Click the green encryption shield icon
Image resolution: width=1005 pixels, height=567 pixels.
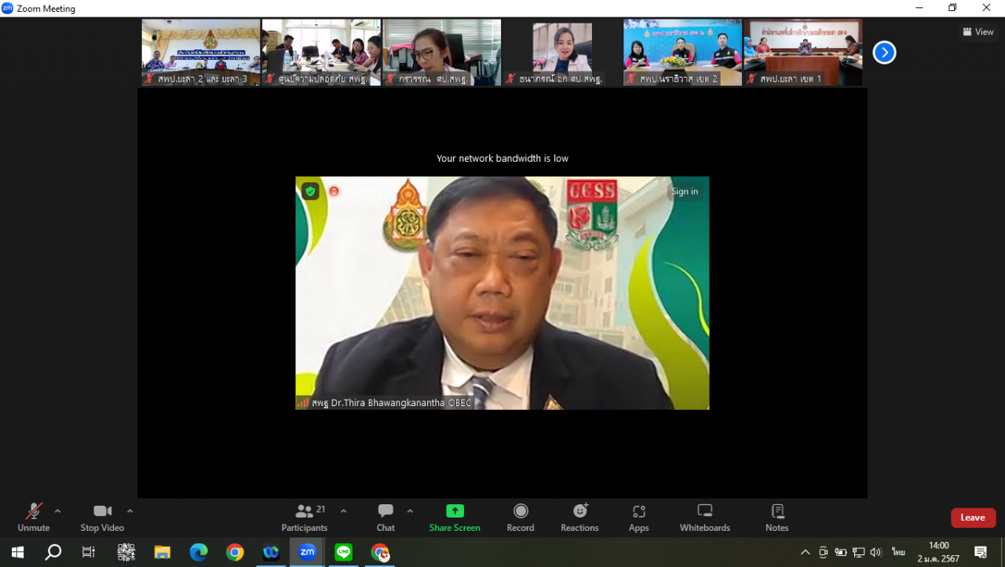(x=310, y=191)
